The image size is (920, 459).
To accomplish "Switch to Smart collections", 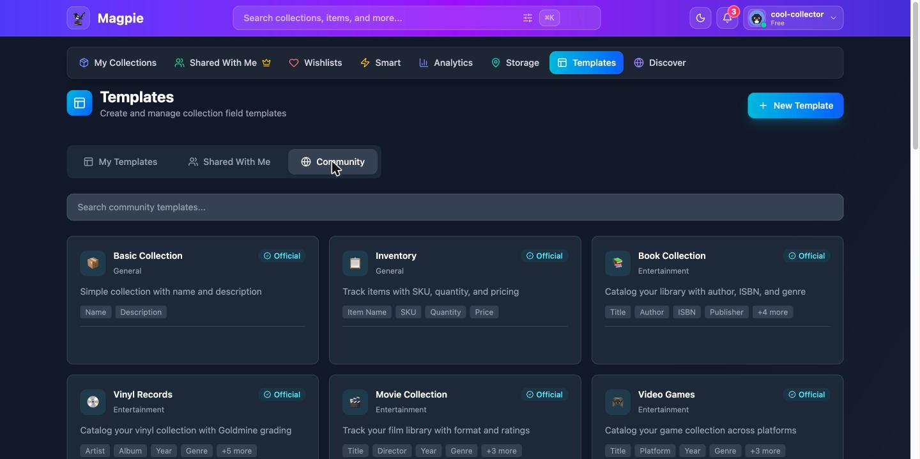I will coord(381,63).
